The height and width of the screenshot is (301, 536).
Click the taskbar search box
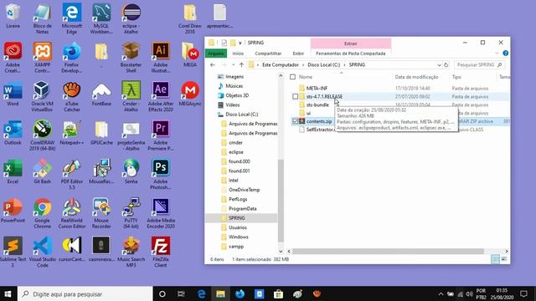coord(85,293)
